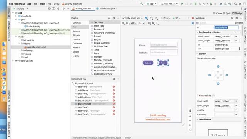This screenshot has width=247, height=139.
Task: Open Search Everywhere magnifier in top toolbar
Action: click(235, 4)
